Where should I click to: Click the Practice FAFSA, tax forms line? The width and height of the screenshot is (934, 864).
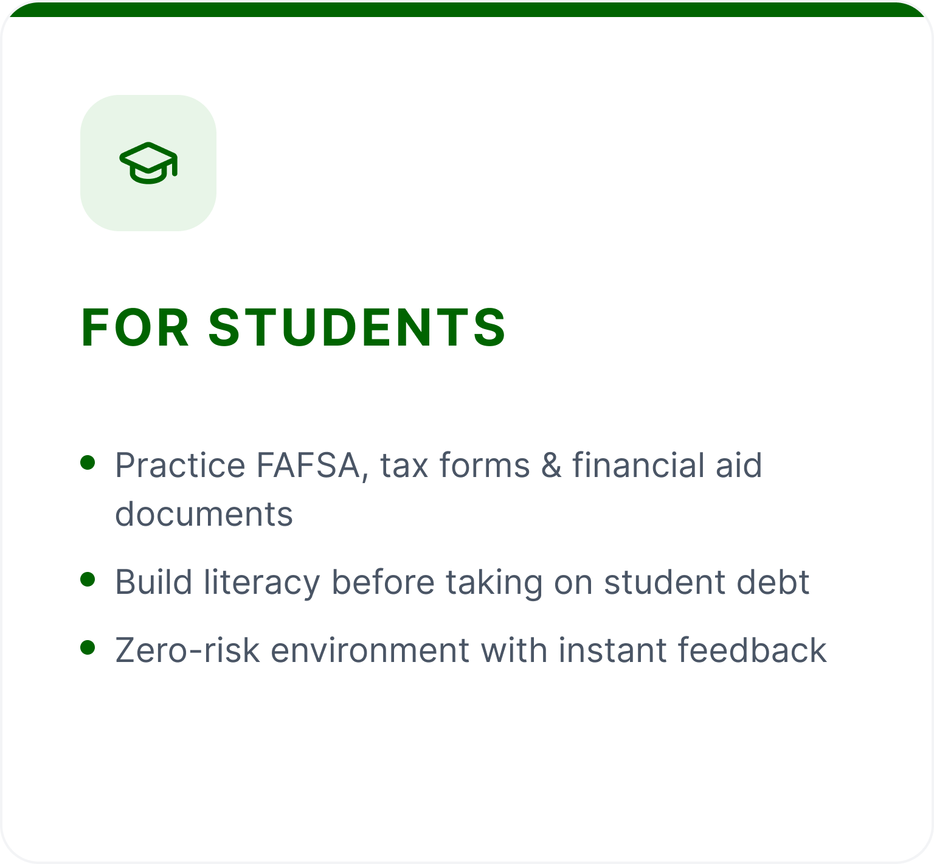point(438,465)
